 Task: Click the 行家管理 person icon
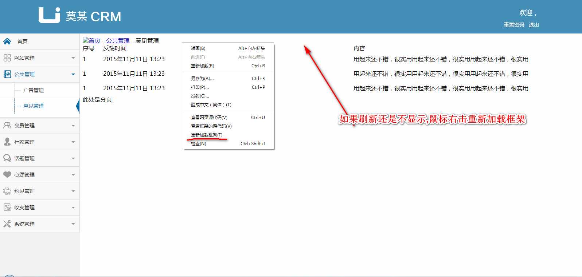(x=7, y=142)
